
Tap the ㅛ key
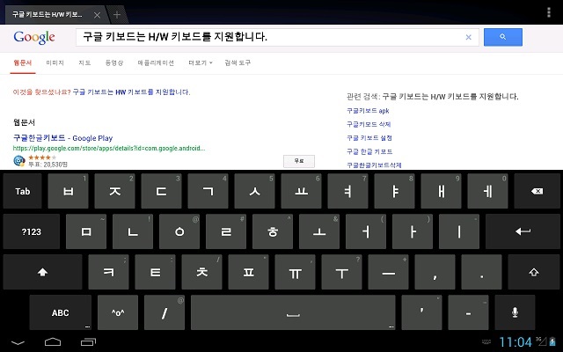pyautogui.click(x=301, y=191)
